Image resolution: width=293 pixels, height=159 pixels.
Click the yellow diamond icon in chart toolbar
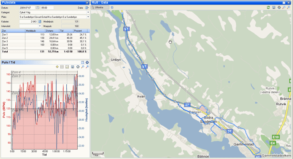57,67
